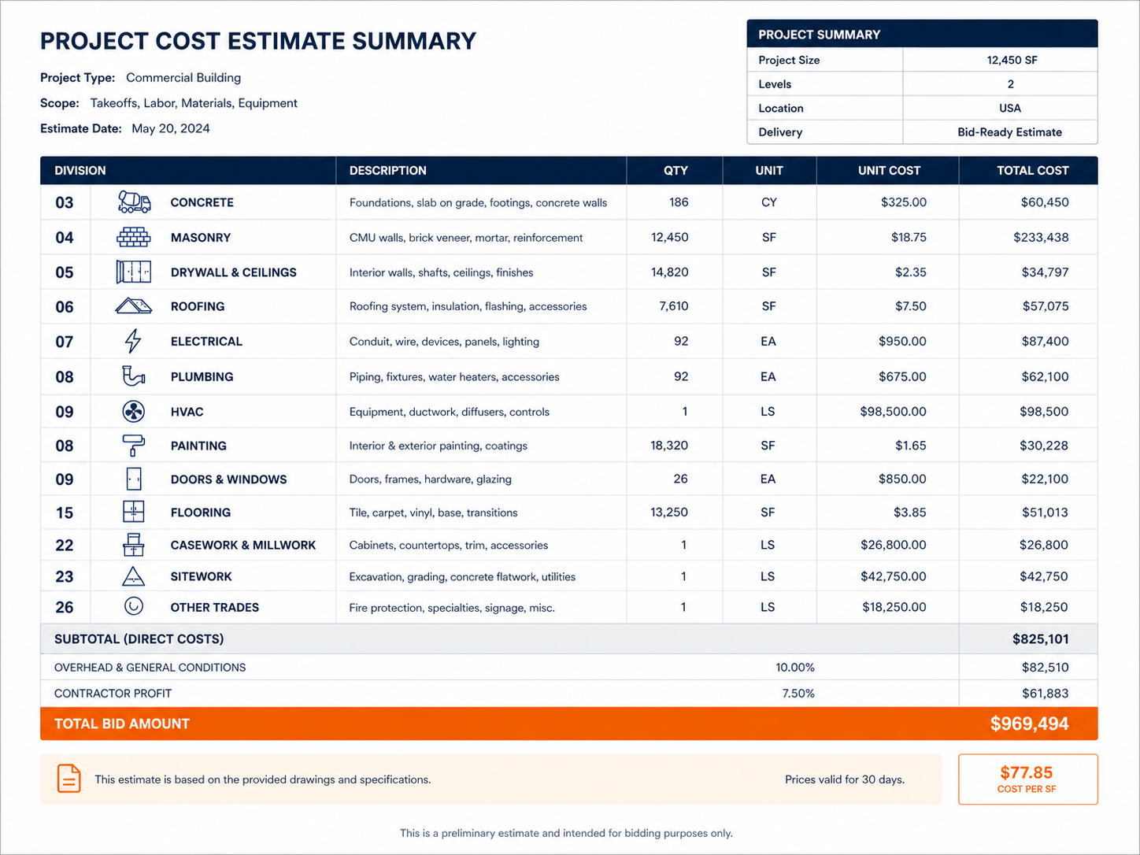Click the $98,500.00 HVAC unit cost

893,411
